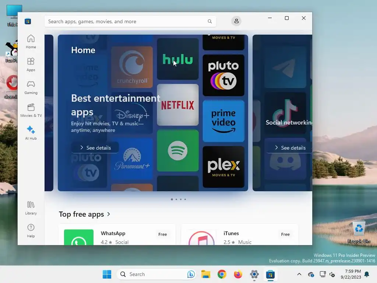Expand the Top free apps section
Screen dimensions: 377x283
[84, 214]
